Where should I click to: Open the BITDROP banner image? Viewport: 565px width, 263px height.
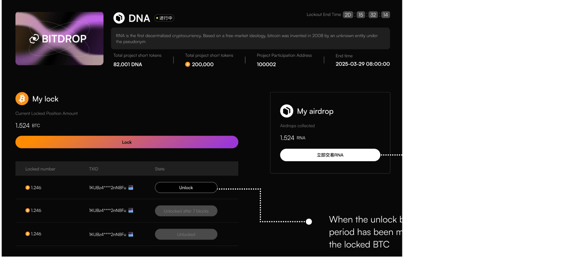[x=59, y=38]
